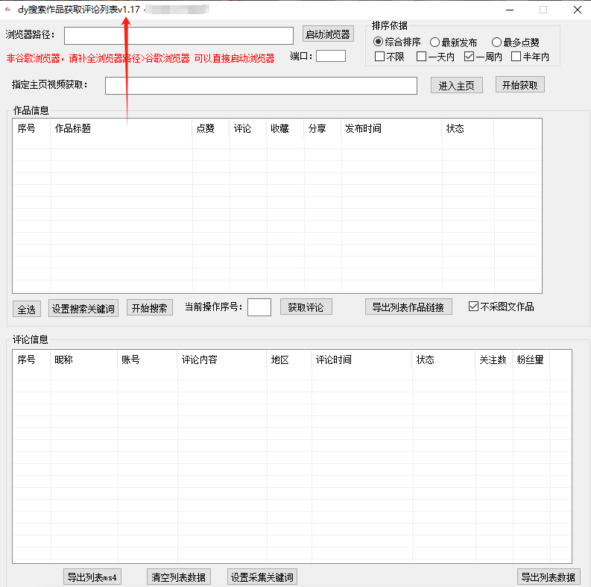Click the app icon in title bar
The height and width of the screenshot is (587, 591).
click(x=7, y=10)
